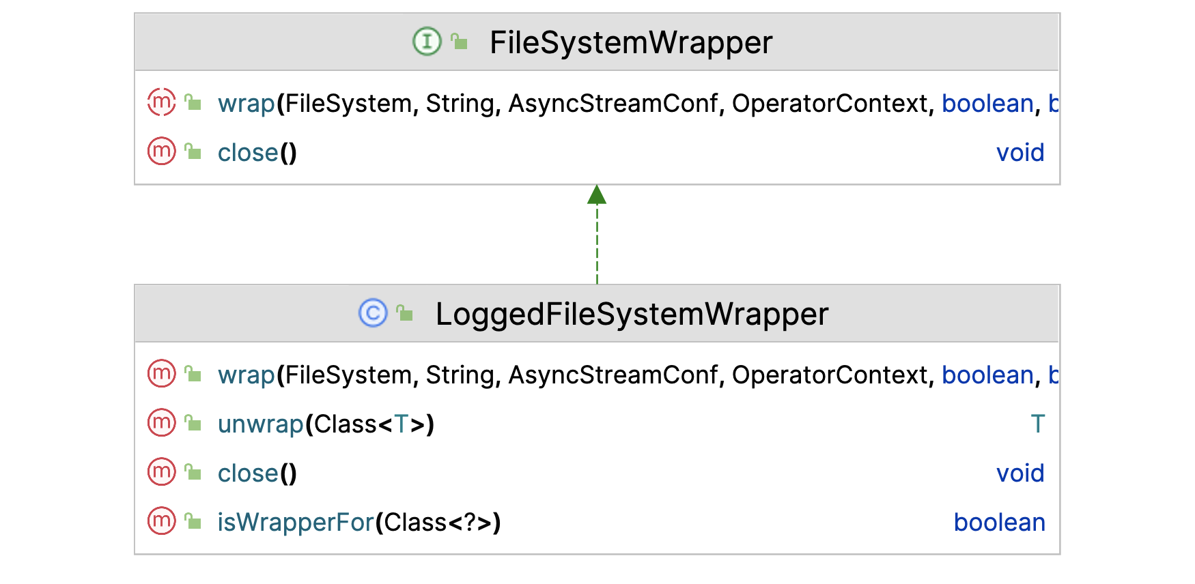The width and height of the screenshot is (1195, 584).
Task: Click the public lock icon next to LoggedFileSystemWrapper title
Action: click(x=405, y=312)
